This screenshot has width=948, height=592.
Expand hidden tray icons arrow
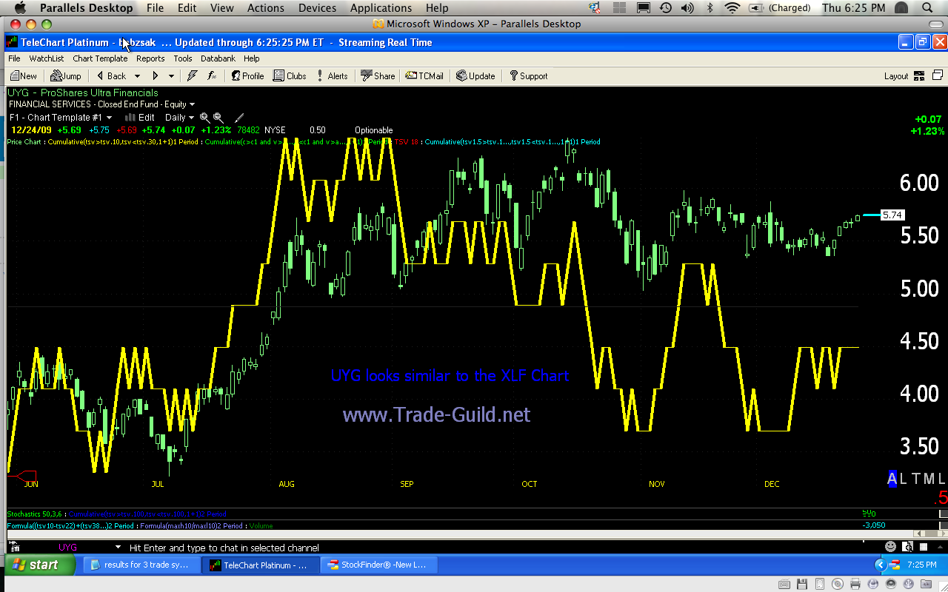click(881, 565)
